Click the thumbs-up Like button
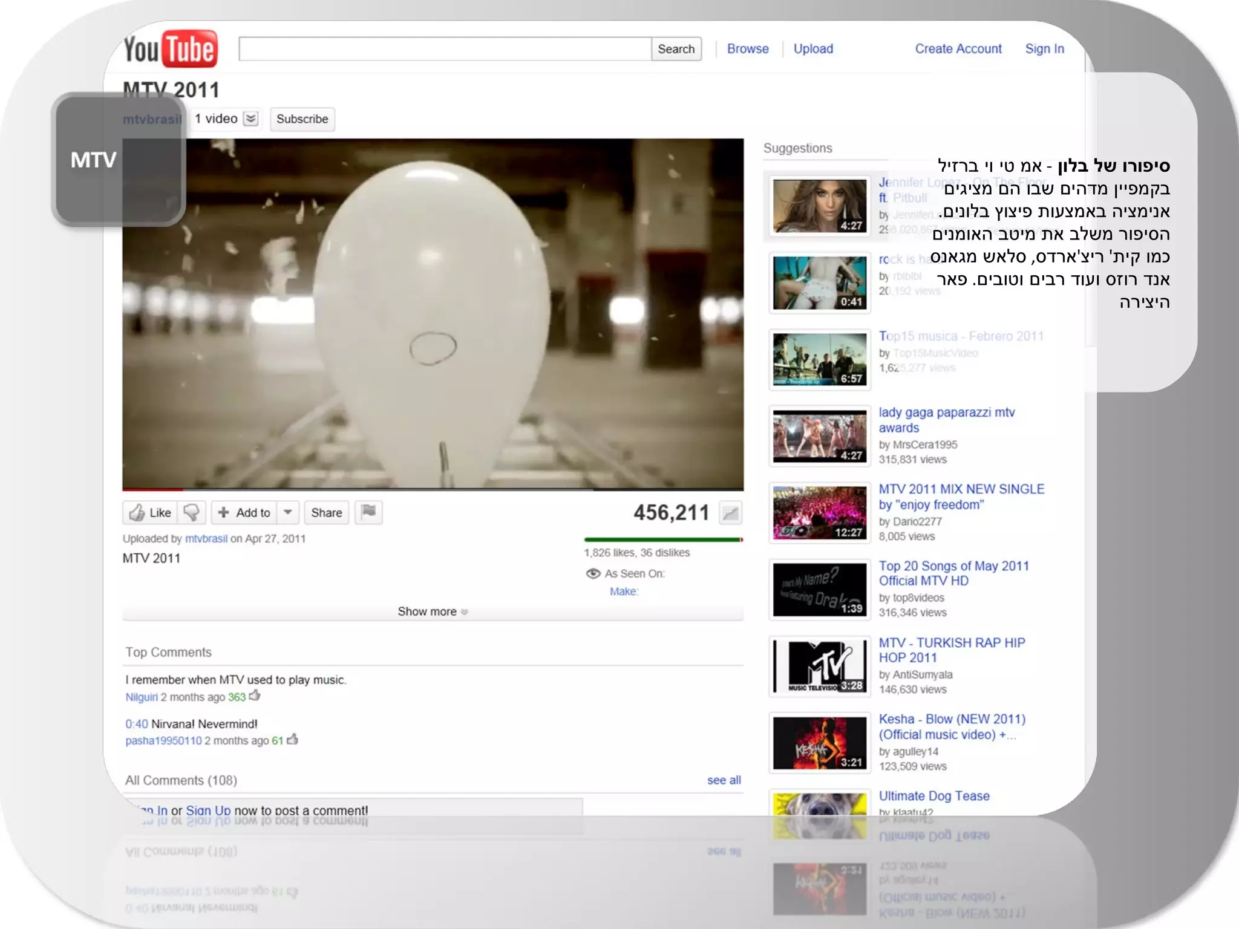The height and width of the screenshot is (929, 1239). [150, 512]
